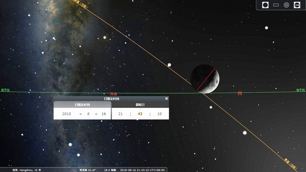Screen dimensions: 306x172
Task: Toggle the ocular view circle icon
Action: point(265,5)
